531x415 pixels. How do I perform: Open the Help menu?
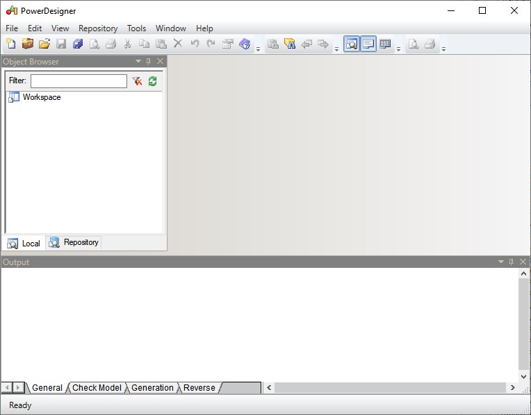204,28
